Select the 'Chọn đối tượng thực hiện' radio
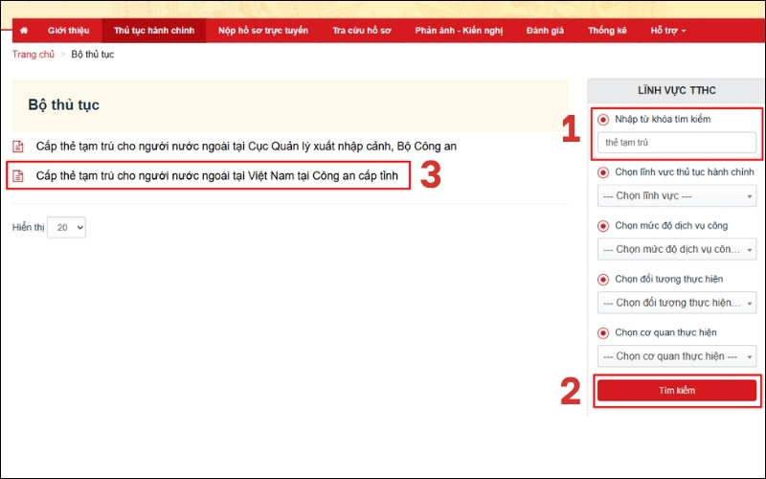Screen dimensions: 766x479 coord(603,279)
